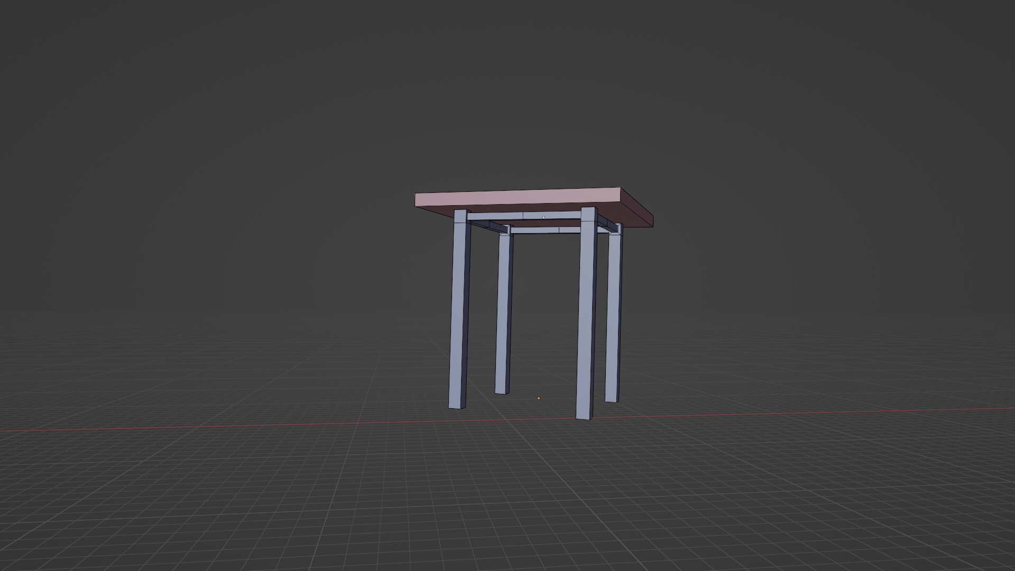Click the red X-axis line on the grid
This screenshot has height=571, width=1015.
pos(211,427)
